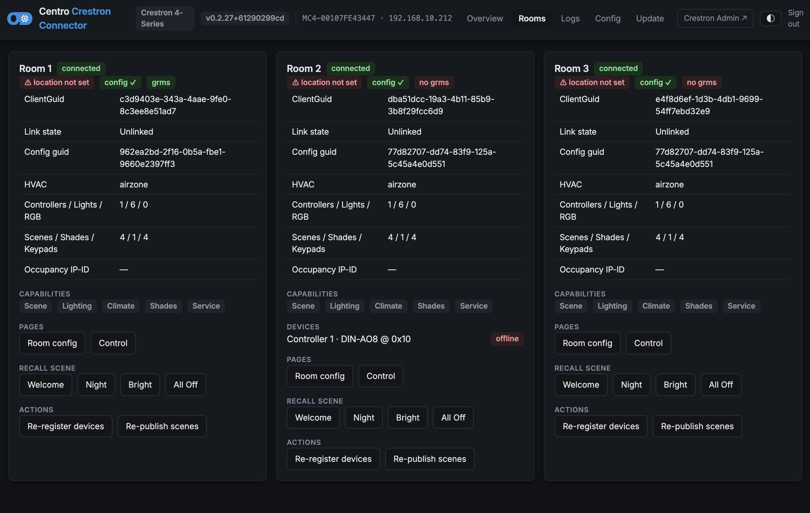Screen dimensions: 810x513
Task: Click the MC4-00107FE43447 device identifier
Action: tap(339, 18)
